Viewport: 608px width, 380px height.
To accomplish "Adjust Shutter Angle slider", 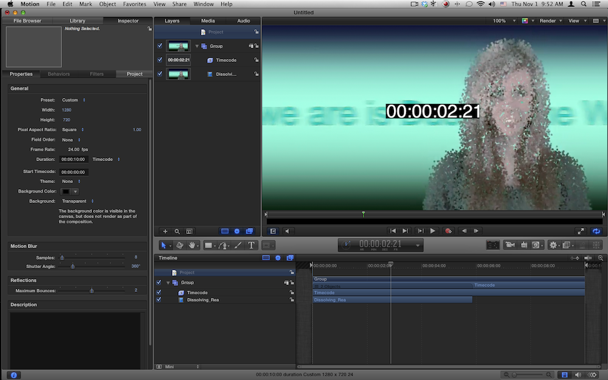I will (x=72, y=266).
